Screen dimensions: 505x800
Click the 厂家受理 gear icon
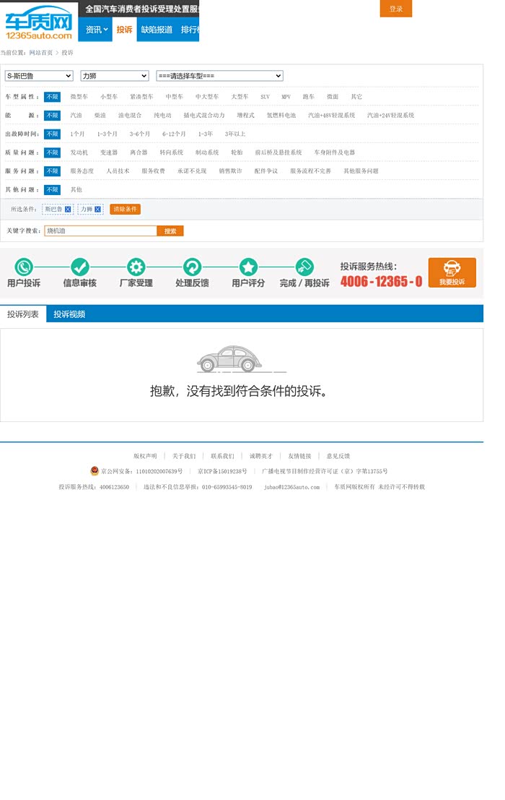click(x=136, y=267)
